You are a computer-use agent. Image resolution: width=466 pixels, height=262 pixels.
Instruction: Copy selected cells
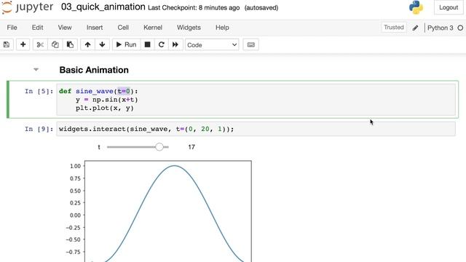(55, 44)
